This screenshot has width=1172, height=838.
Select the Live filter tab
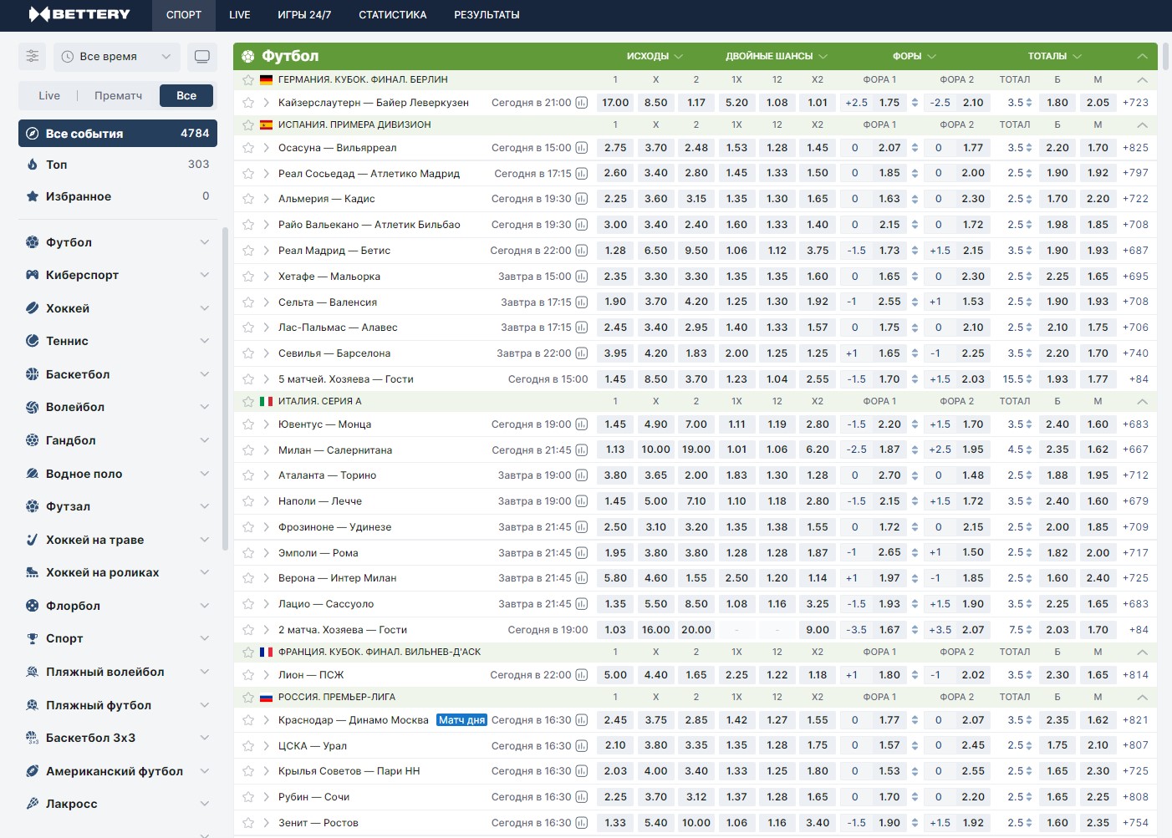point(49,96)
